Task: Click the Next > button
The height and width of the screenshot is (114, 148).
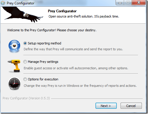Action: coord(106,106)
